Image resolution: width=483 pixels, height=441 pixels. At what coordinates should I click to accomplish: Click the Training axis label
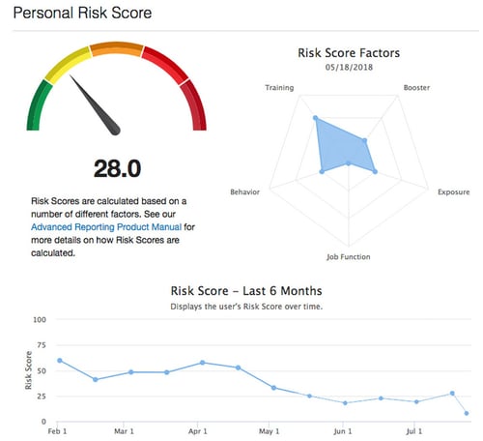pos(279,88)
